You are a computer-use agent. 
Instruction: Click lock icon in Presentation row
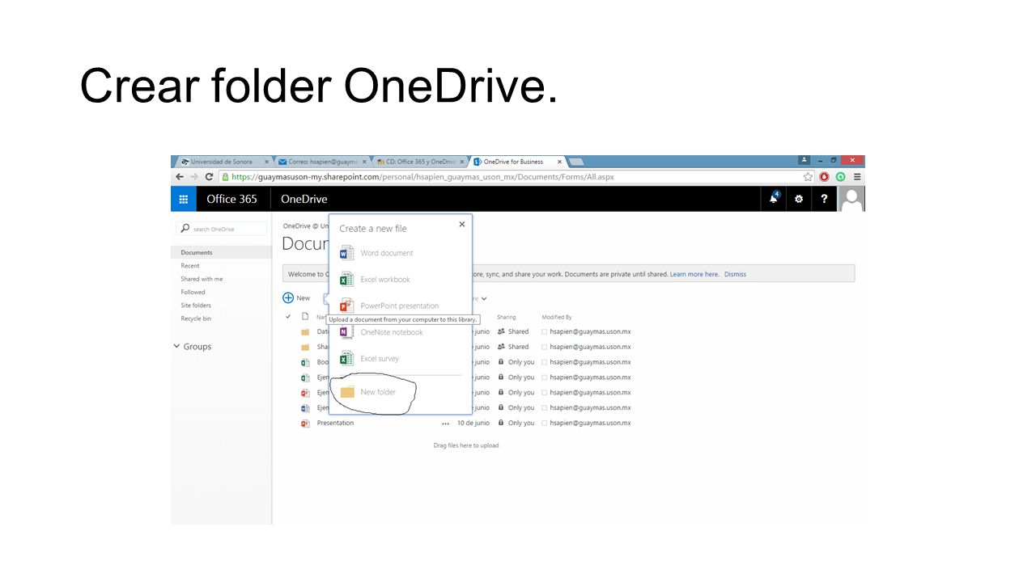[501, 423]
